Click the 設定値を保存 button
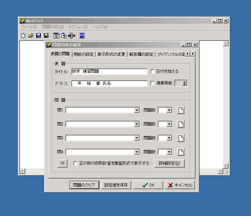Image resolution: width=251 pixels, height=216 pixels. 116,185
